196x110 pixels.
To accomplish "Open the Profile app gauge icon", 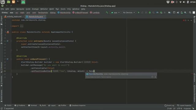I will click(x=157, y=13).
